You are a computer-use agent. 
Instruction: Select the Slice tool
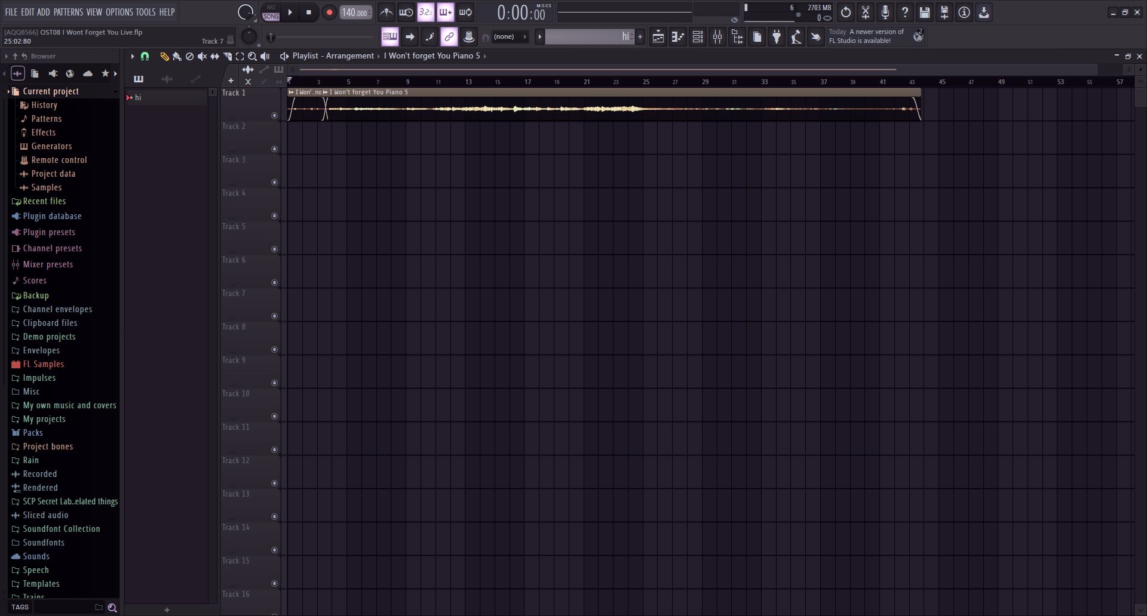pos(227,56)
